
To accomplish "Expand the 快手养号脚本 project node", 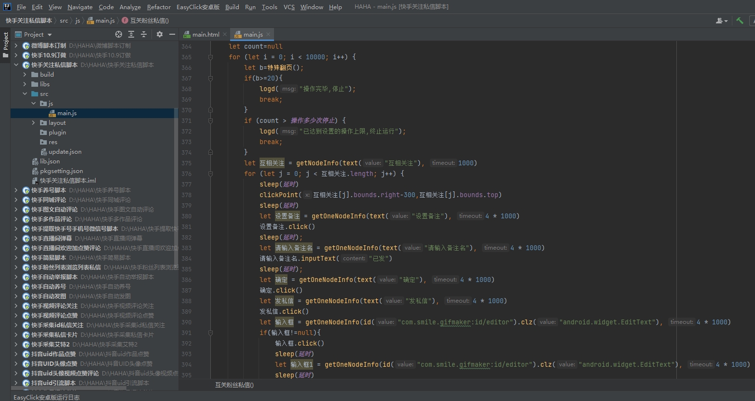I will [16, 190].
